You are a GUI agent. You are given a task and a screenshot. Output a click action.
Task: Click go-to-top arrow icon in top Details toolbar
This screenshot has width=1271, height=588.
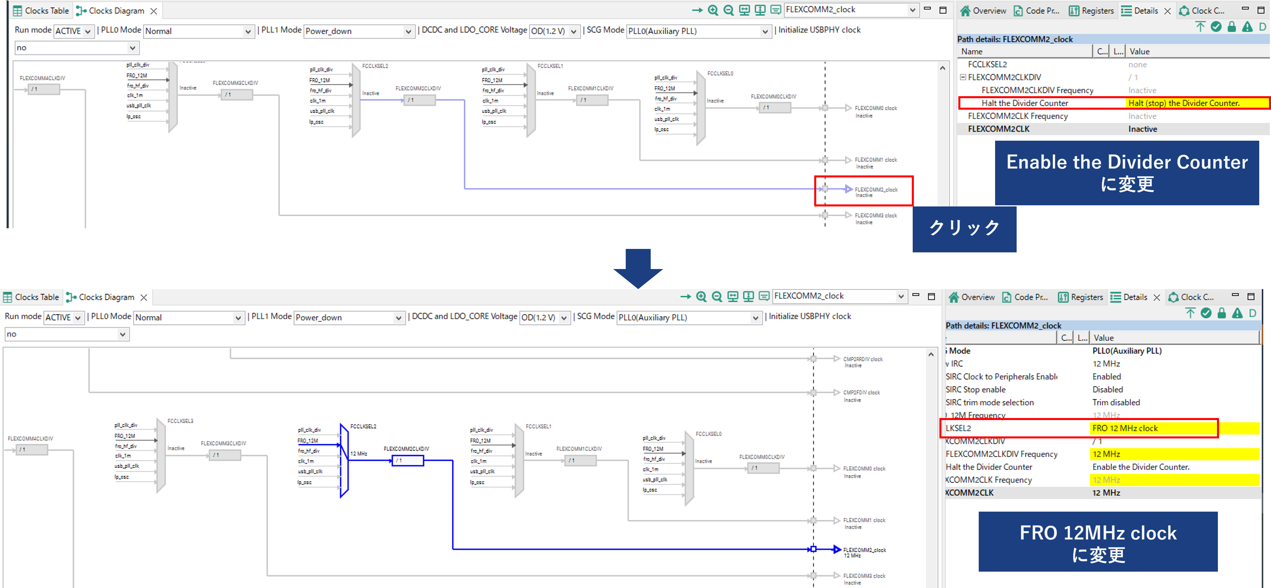[1200, 27]
